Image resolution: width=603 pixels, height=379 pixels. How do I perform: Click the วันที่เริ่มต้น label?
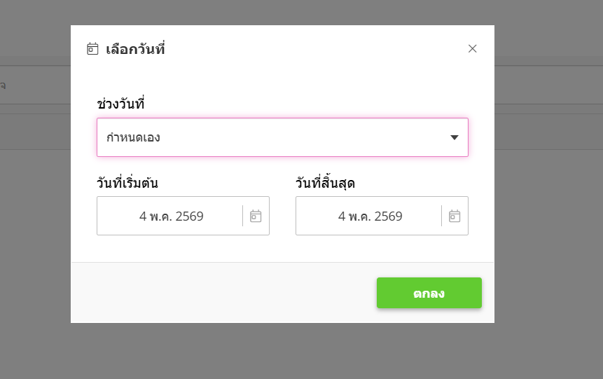[x=127, y=182]
